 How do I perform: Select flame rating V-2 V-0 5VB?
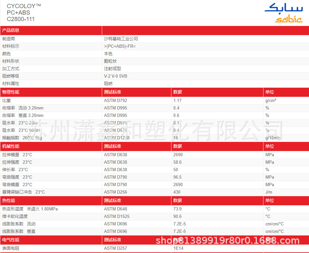115,76
